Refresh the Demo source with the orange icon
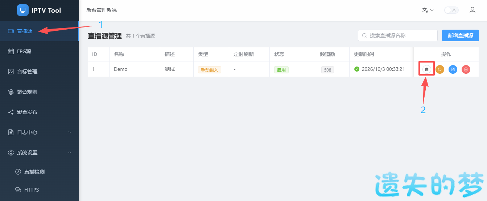 click(x=440, y=69)
